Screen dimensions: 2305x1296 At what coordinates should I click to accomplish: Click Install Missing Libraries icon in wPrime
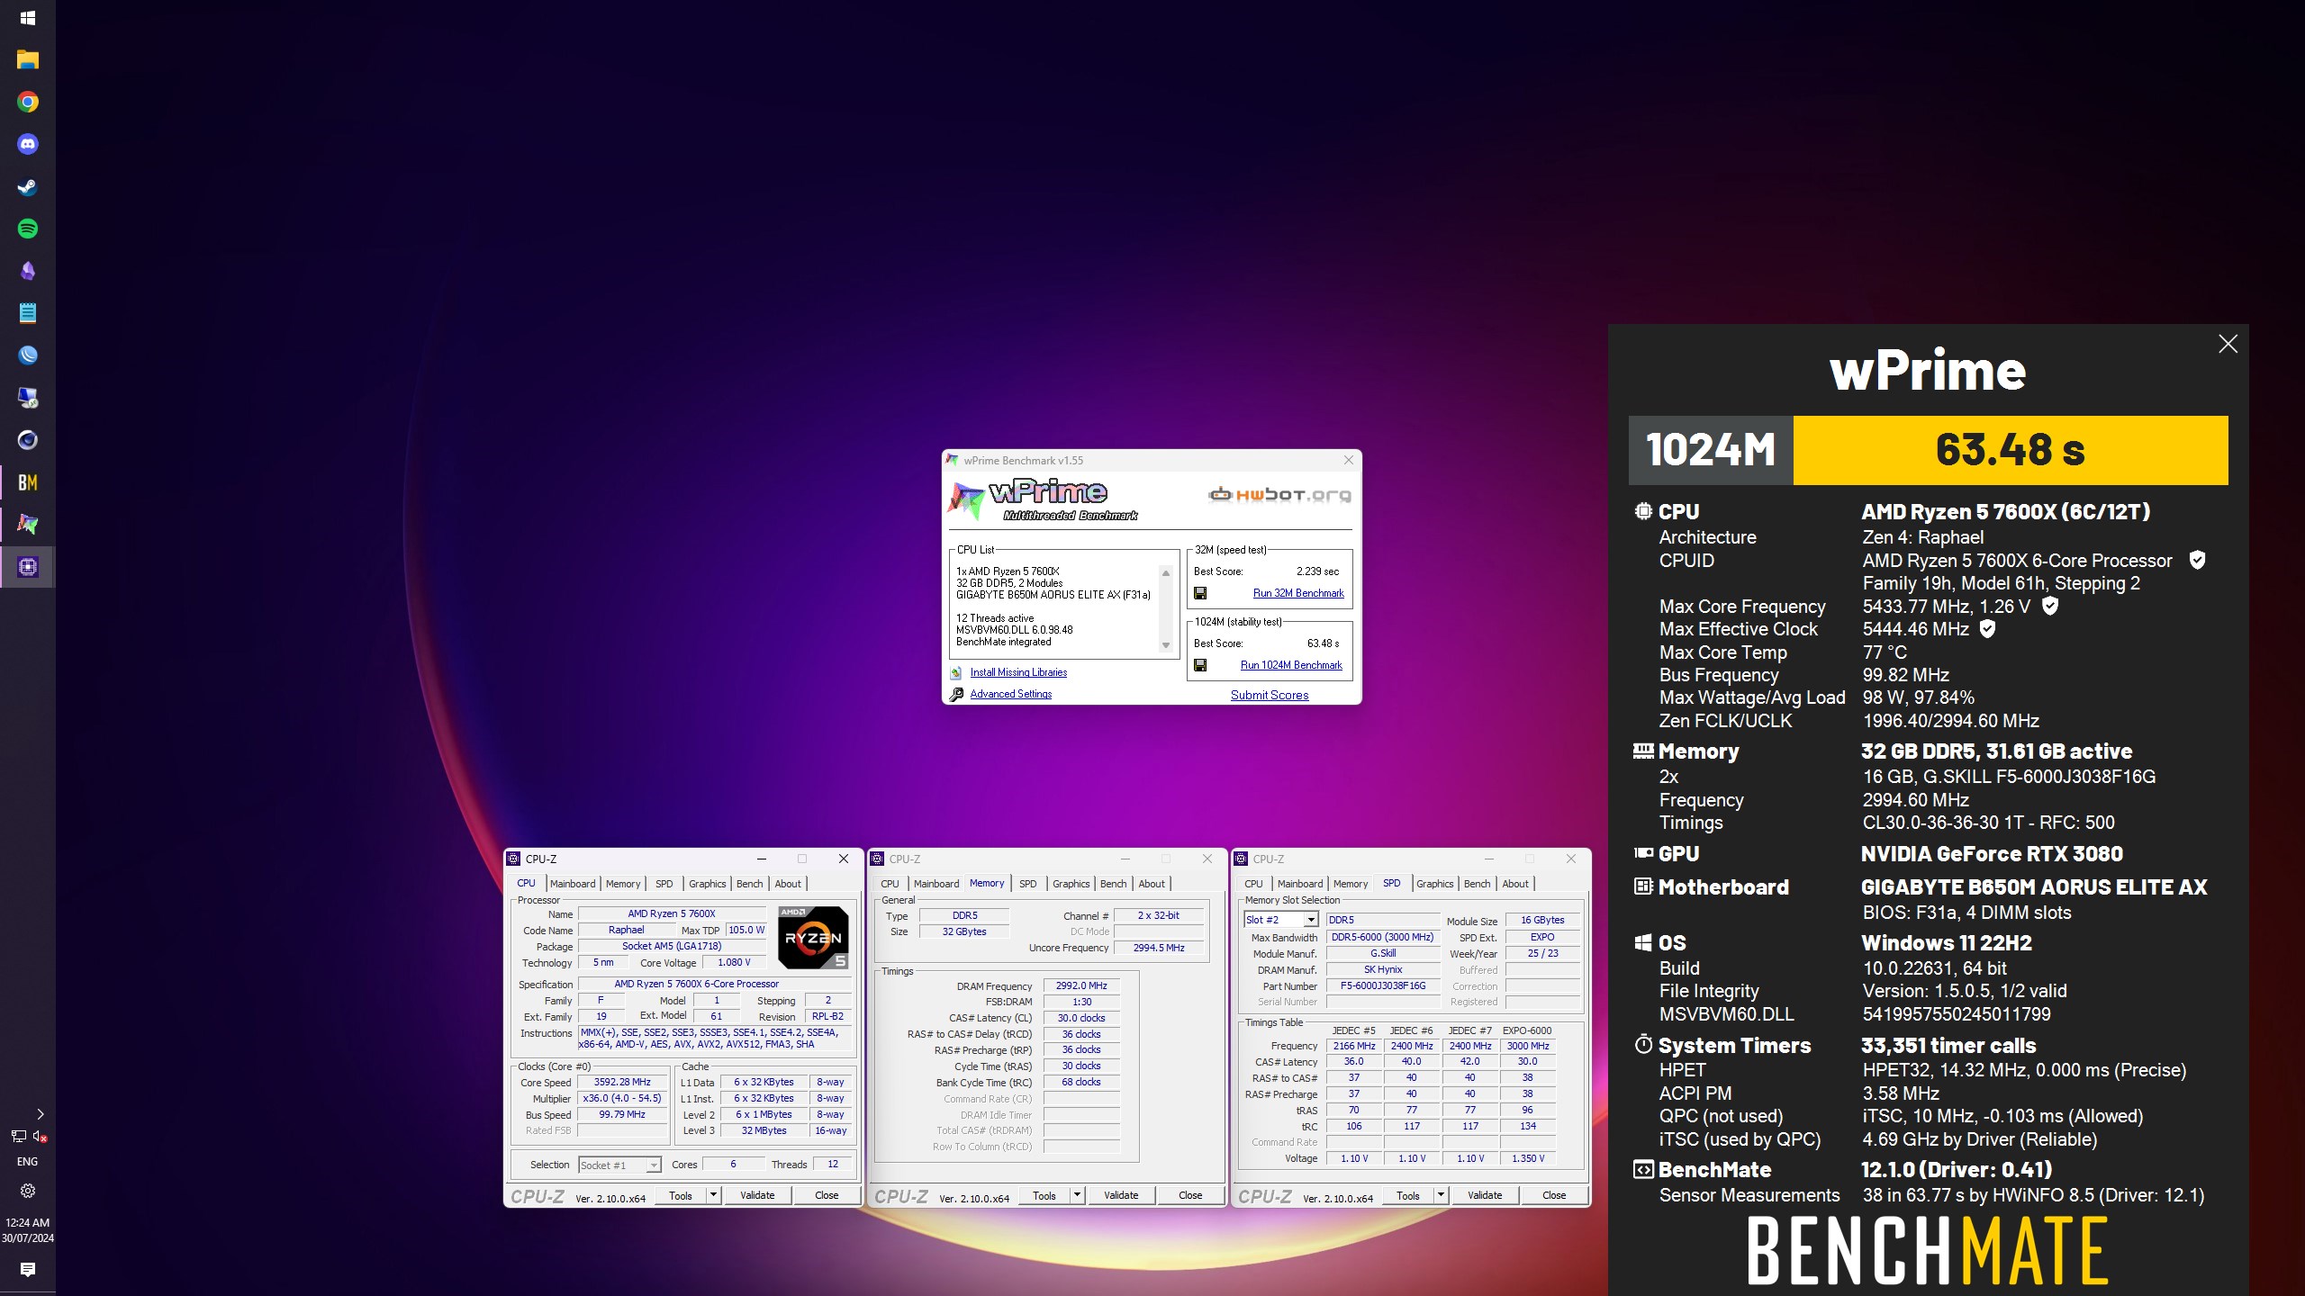(956, 672)
